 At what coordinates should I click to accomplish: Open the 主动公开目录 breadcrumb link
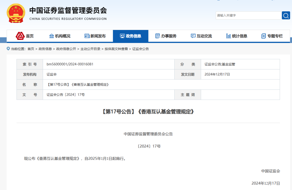click(x=90, y=49)
